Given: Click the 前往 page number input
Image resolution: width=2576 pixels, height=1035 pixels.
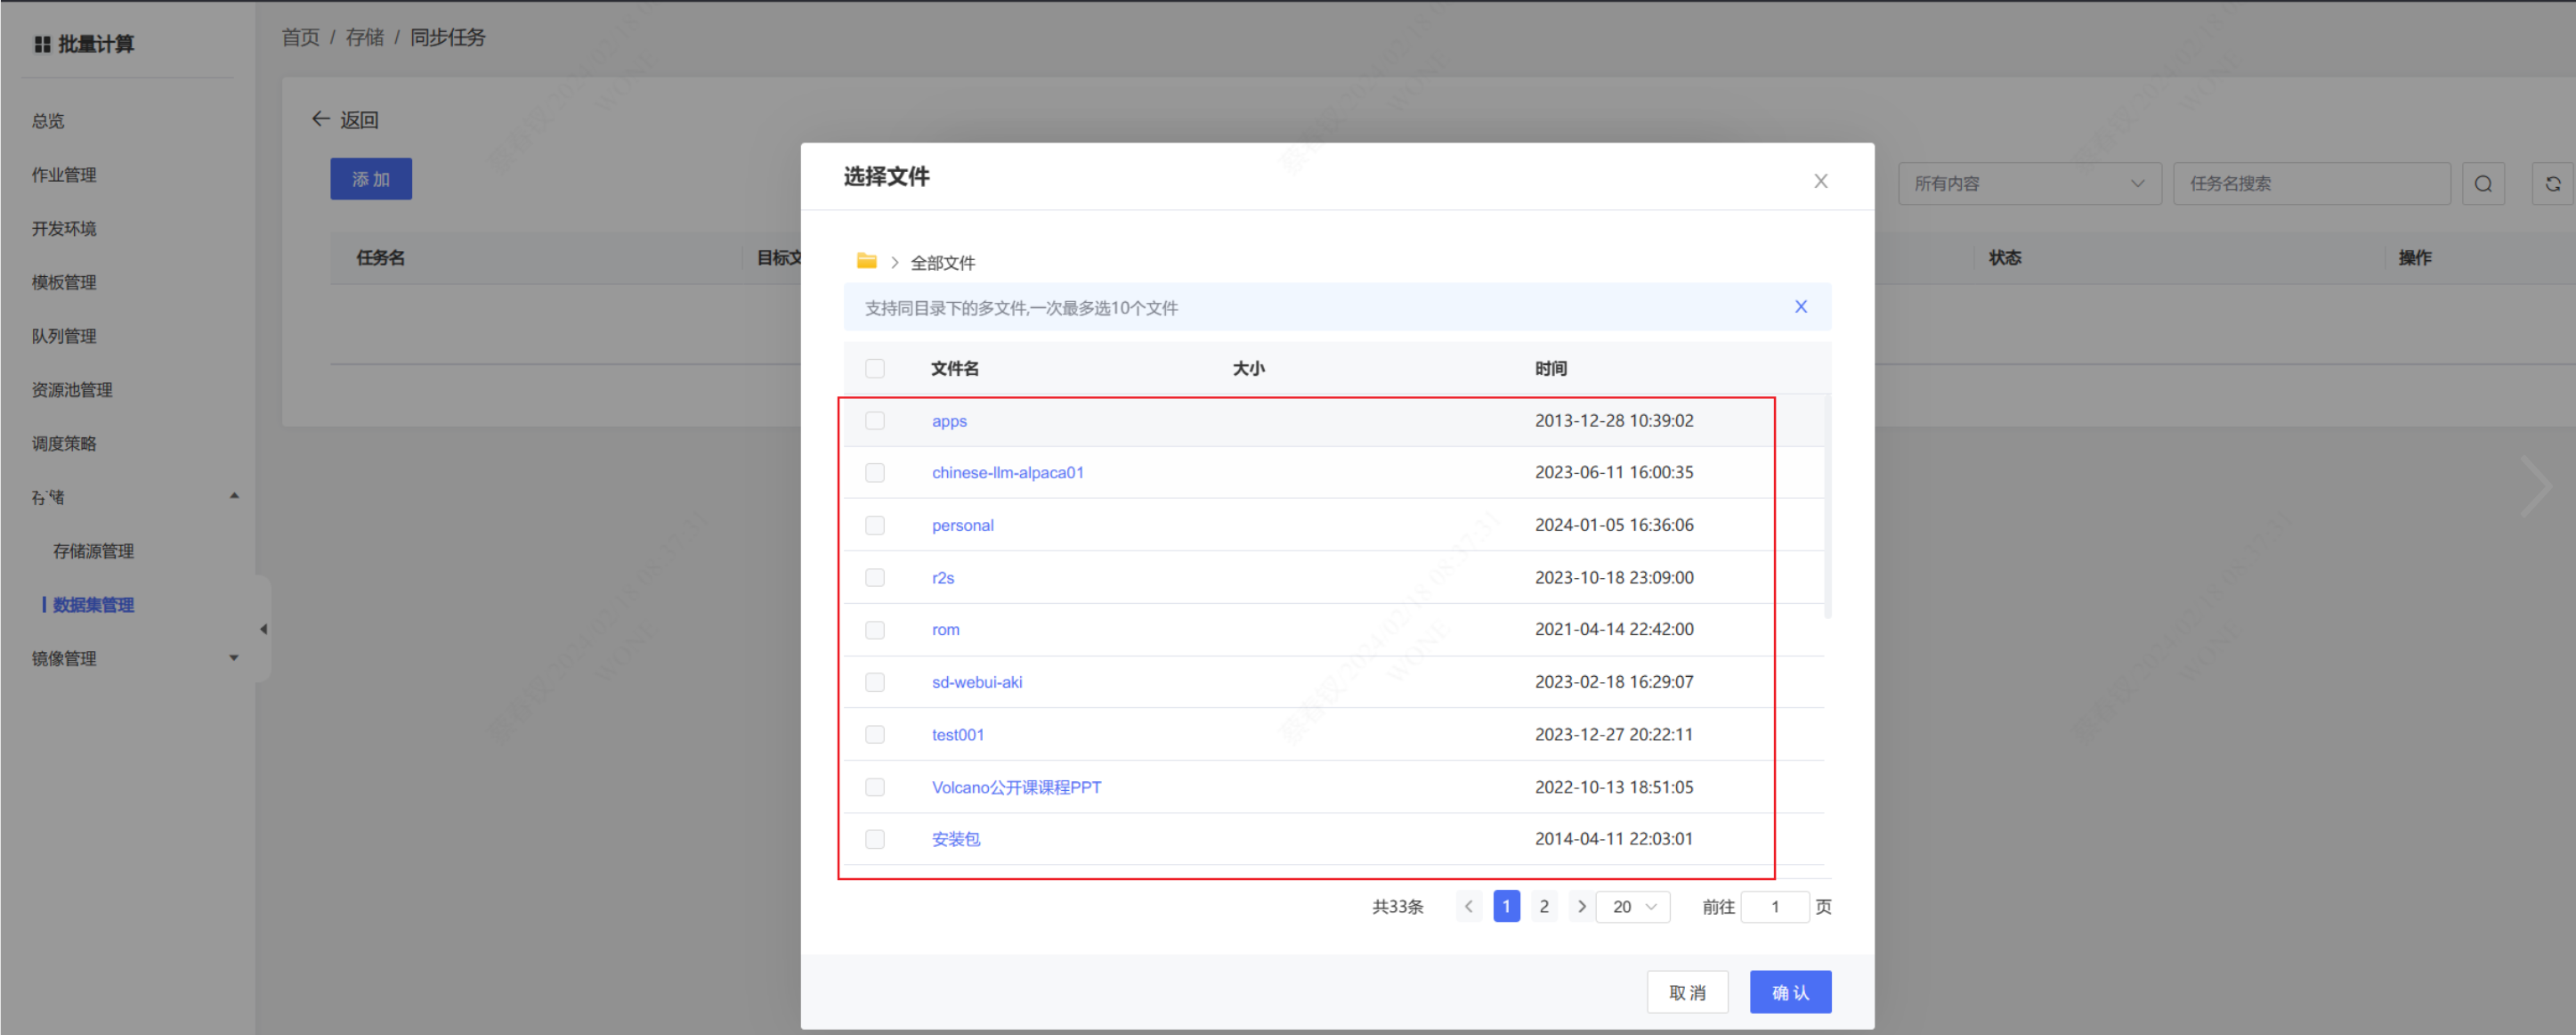Looking at the screenshot, I should 1774,906.
